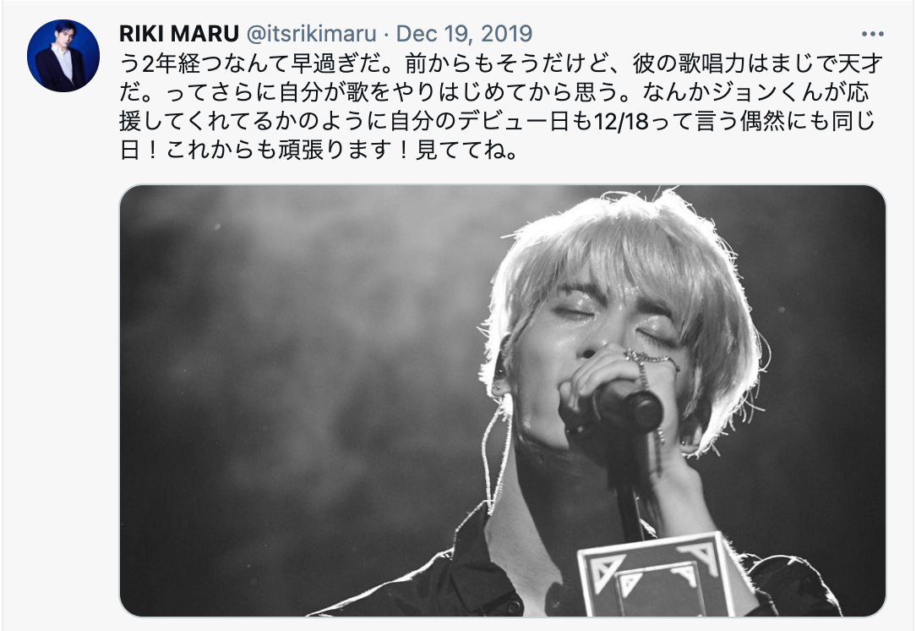916x631 pixels.
Task: Click the first line of tweet text
Action: coord(500,63)
